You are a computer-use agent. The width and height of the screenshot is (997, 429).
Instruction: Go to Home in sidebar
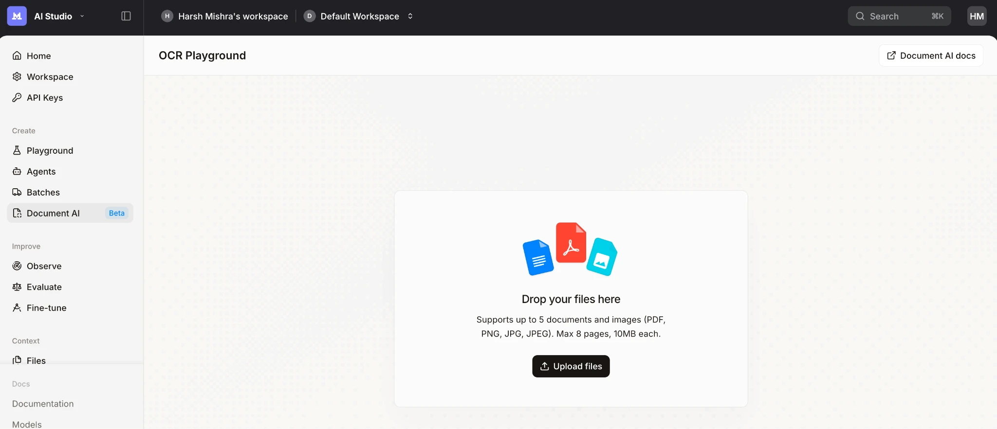coord(38,56)
